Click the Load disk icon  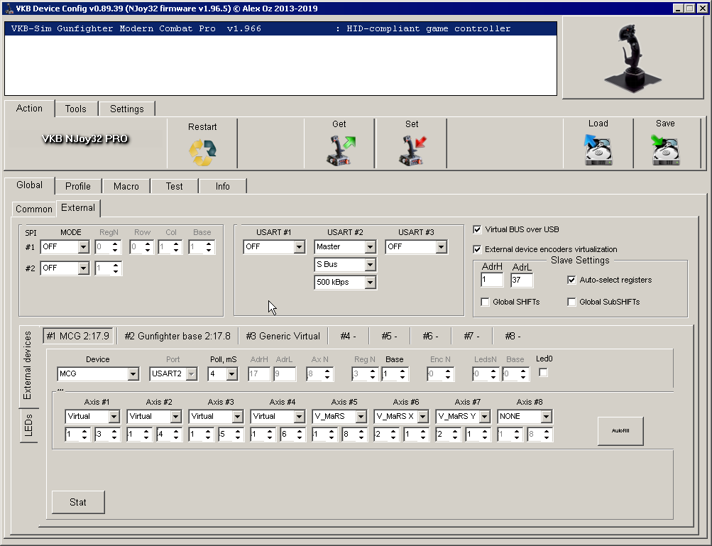(598, 150)
